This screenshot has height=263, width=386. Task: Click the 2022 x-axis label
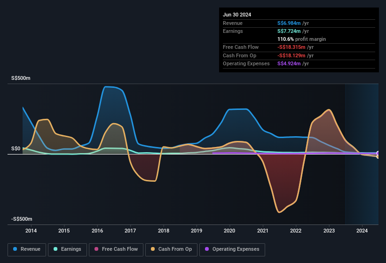click(x=296, y=231)
